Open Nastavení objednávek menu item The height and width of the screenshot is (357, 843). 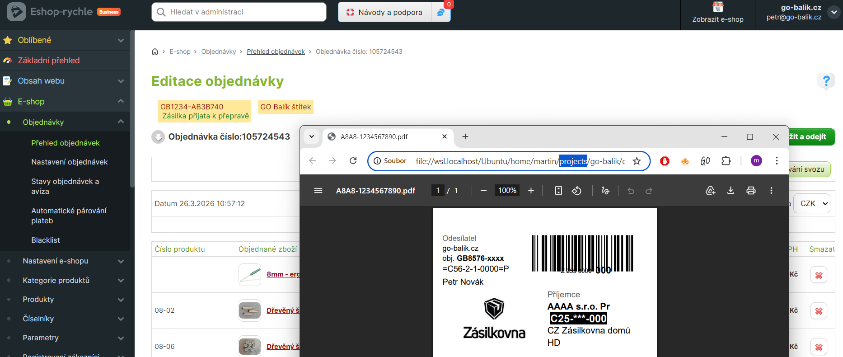tap(70, 162)
